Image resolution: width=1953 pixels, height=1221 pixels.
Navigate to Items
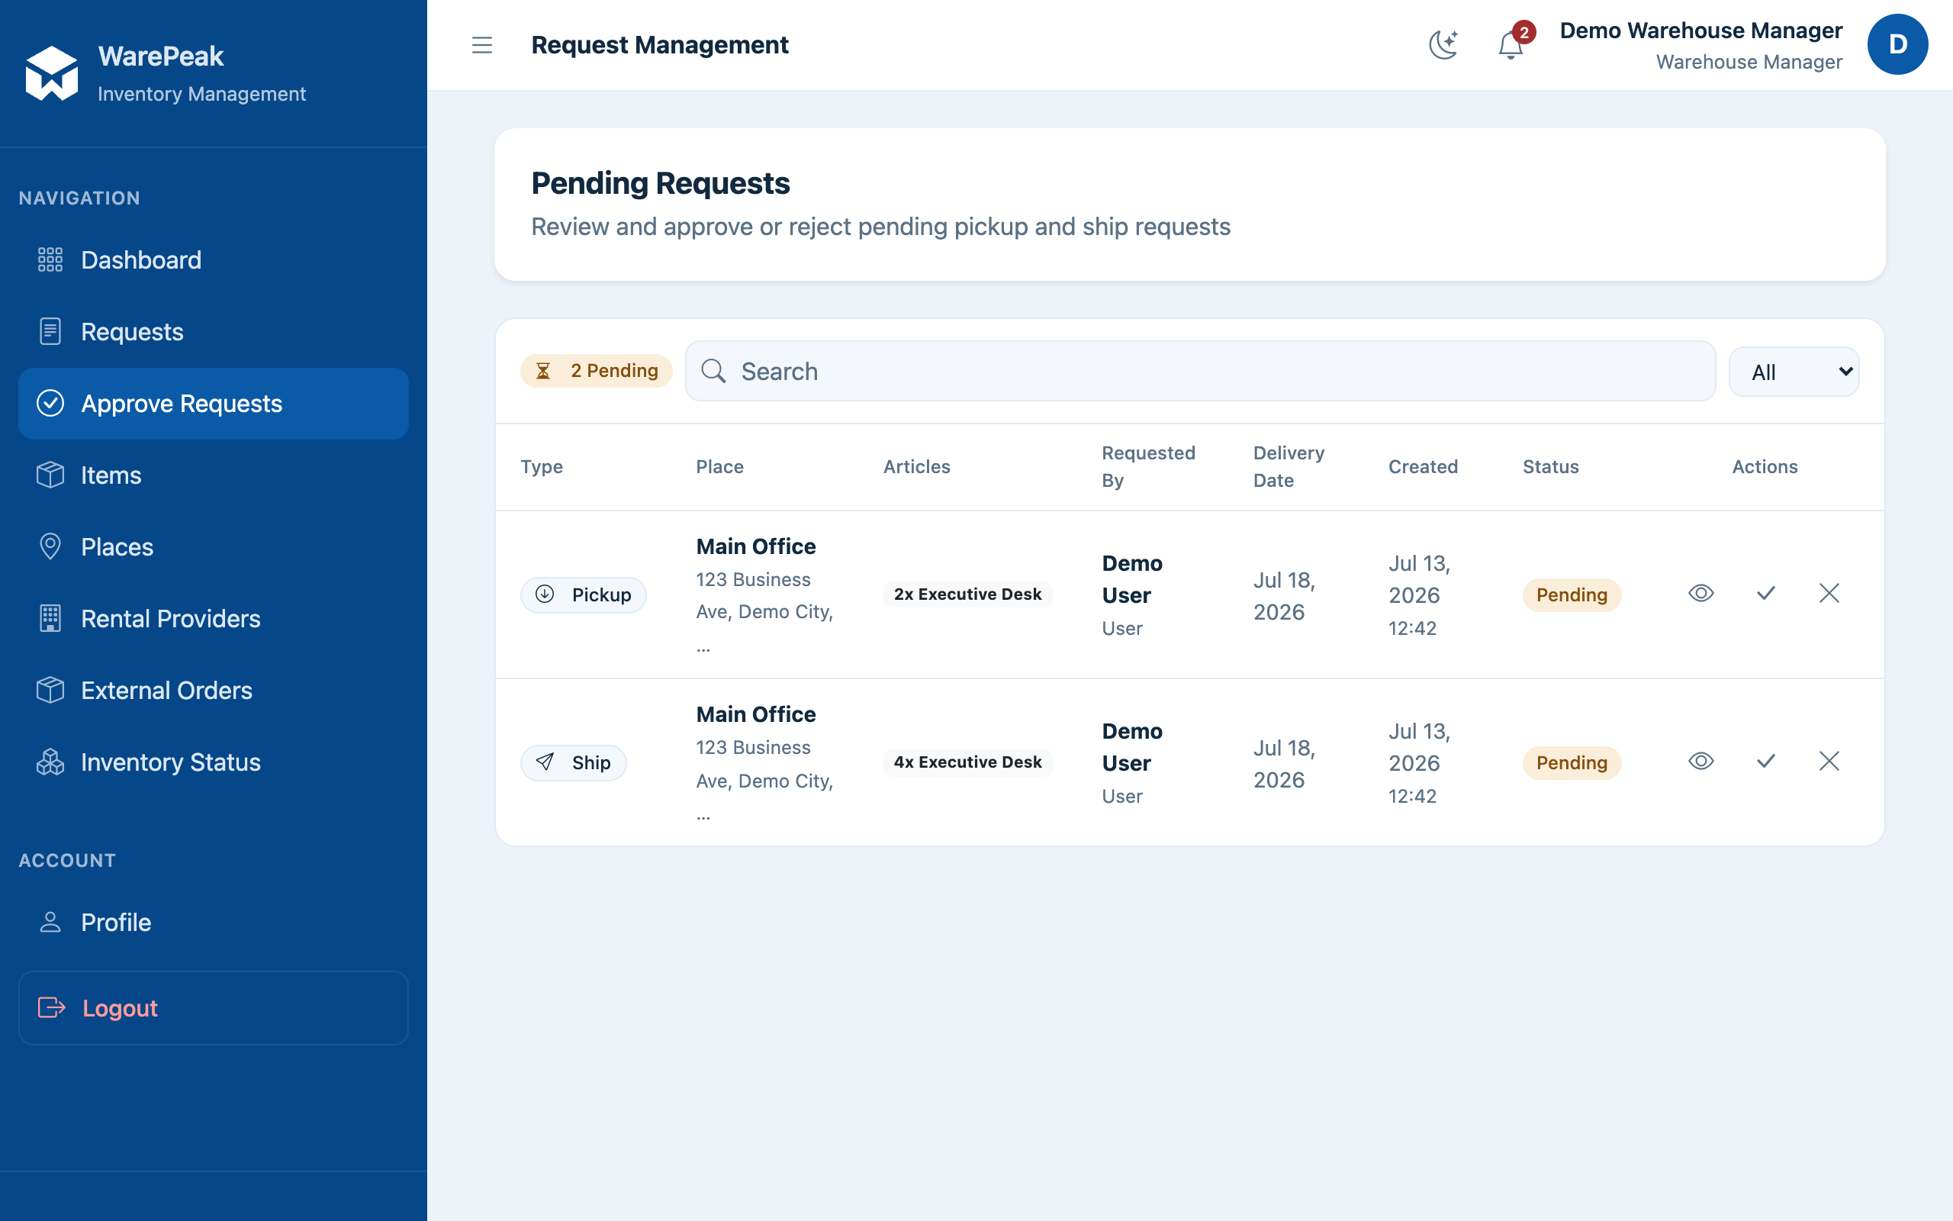213,475
